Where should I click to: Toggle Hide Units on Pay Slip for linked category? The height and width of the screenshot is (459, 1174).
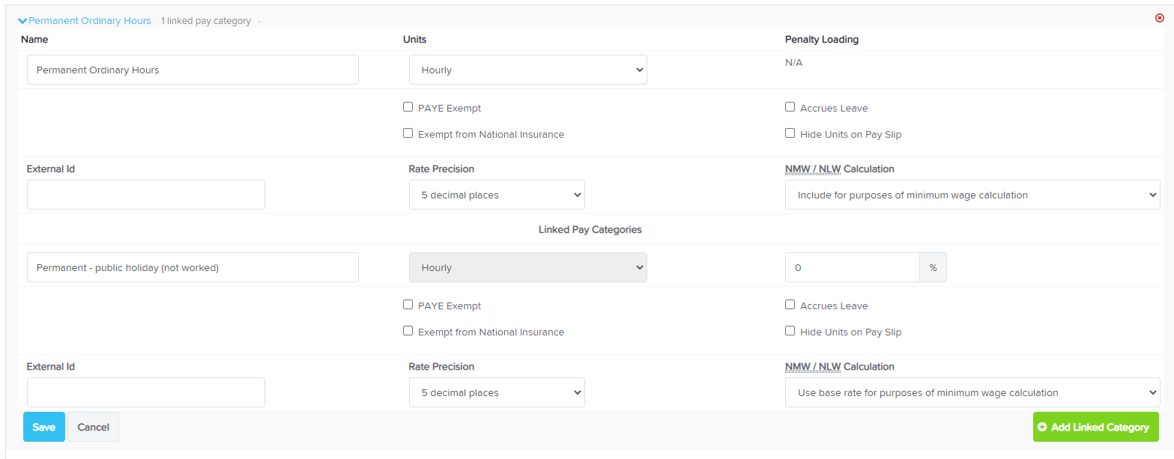[790, 331]
